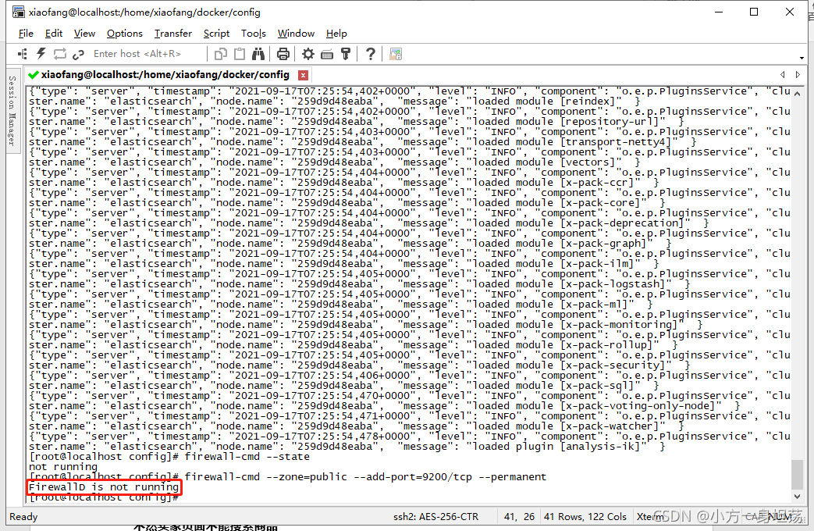Click the loaded module [transport-netty4] line
This screenshot has height=531, width=814.
click(x=362, y=142)
